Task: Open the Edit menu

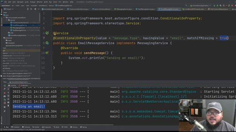Action: (10, 2)
